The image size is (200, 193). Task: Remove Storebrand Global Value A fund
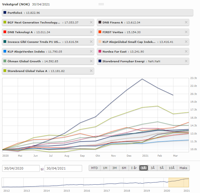[x=91, y=71]
